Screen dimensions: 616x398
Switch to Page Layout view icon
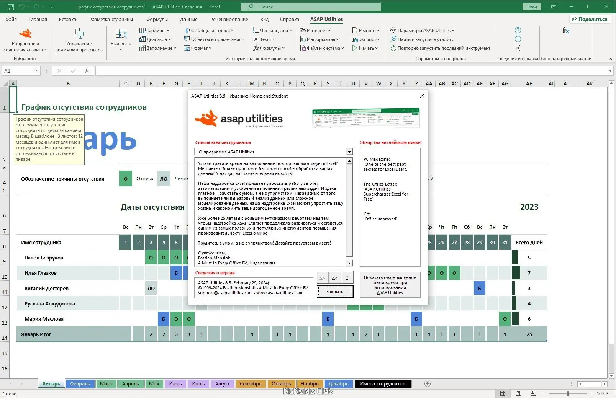tap(518, 393)
